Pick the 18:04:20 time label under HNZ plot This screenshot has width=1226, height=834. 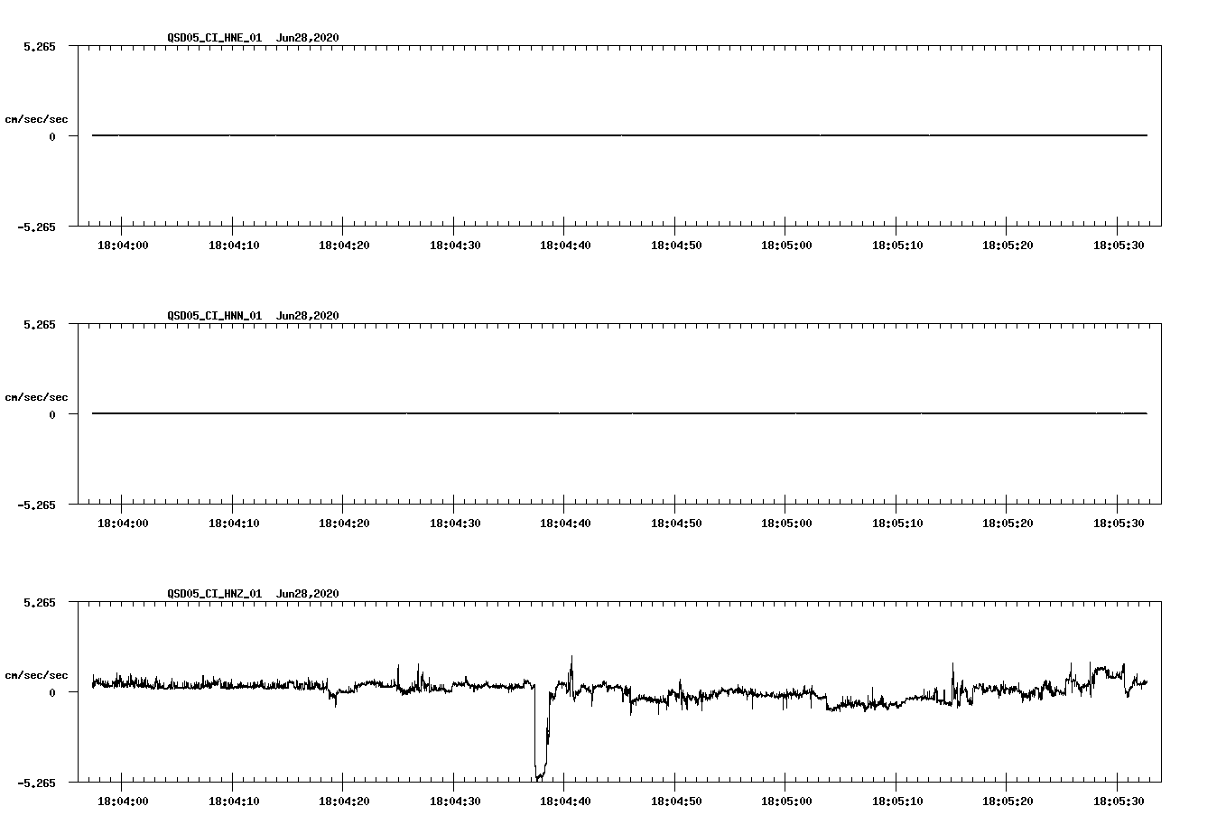point(343,802)
